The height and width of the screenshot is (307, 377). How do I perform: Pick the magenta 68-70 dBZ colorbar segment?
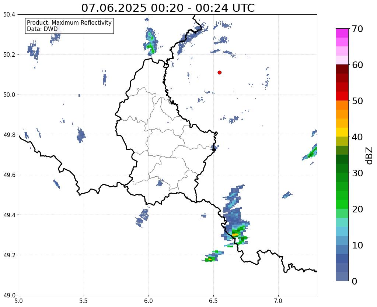tap(342, 33)
